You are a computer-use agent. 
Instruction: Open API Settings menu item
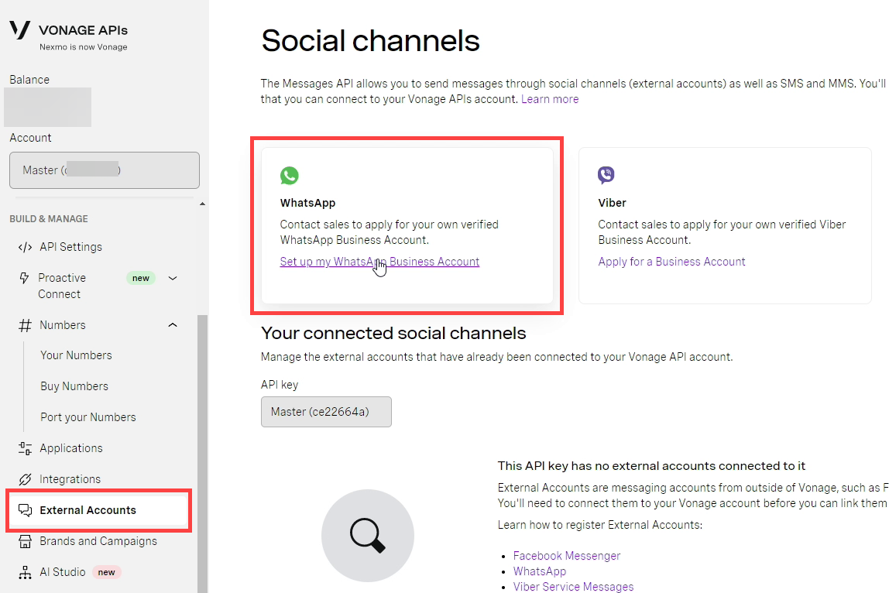pyautogui.click(x=71, y=247)
